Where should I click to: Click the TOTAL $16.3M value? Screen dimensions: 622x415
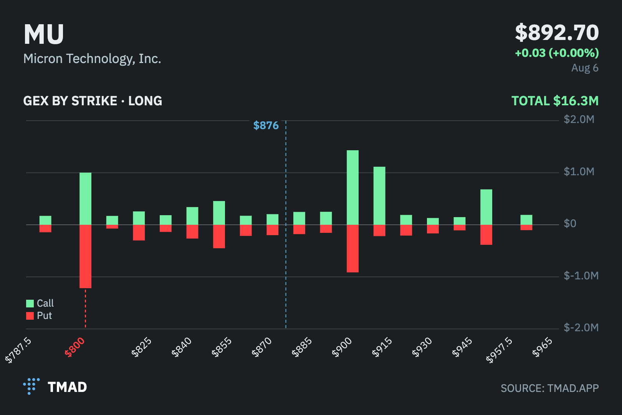pyautogui.click(x=555, y=101)
